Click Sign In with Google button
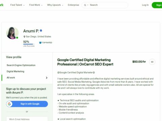The image size is (162, 121). pos(27,104)
